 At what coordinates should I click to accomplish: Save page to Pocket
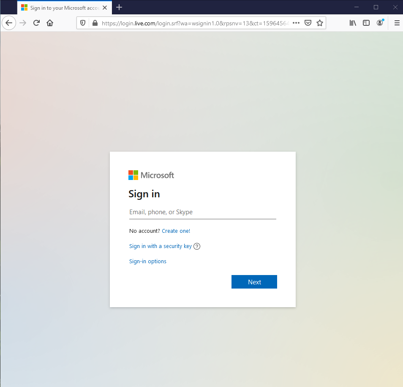point(308,23)
